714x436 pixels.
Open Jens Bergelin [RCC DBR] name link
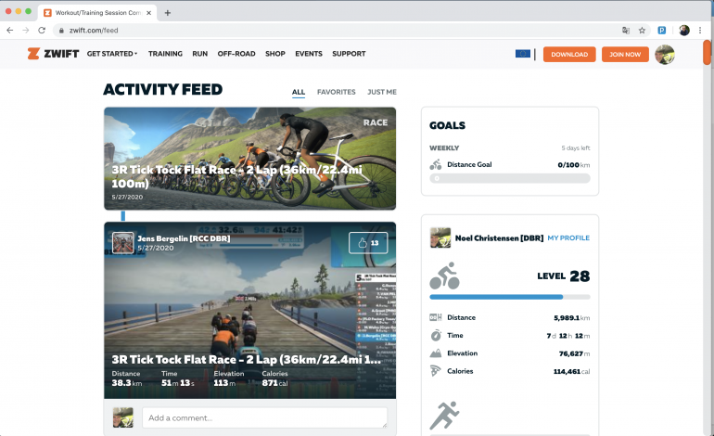tap(184, 238)
